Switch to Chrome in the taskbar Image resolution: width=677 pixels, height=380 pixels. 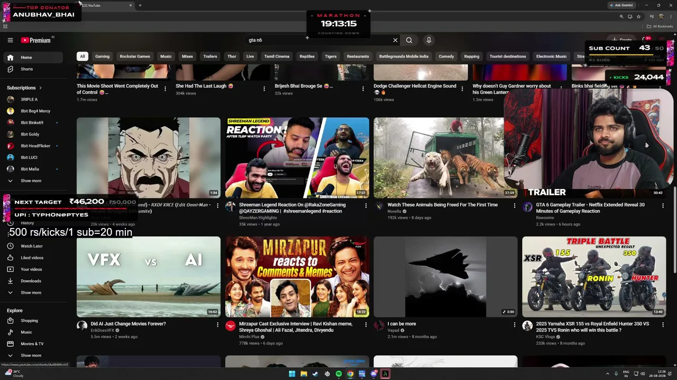tap(350, 374)
